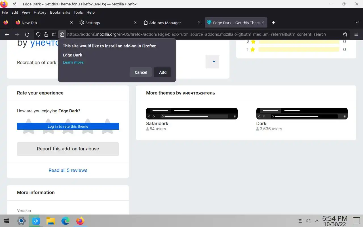Click the pin icon in title bar
Image resolution: width=363 pixels, height=227 pixels.
click(x=15, y=4)
